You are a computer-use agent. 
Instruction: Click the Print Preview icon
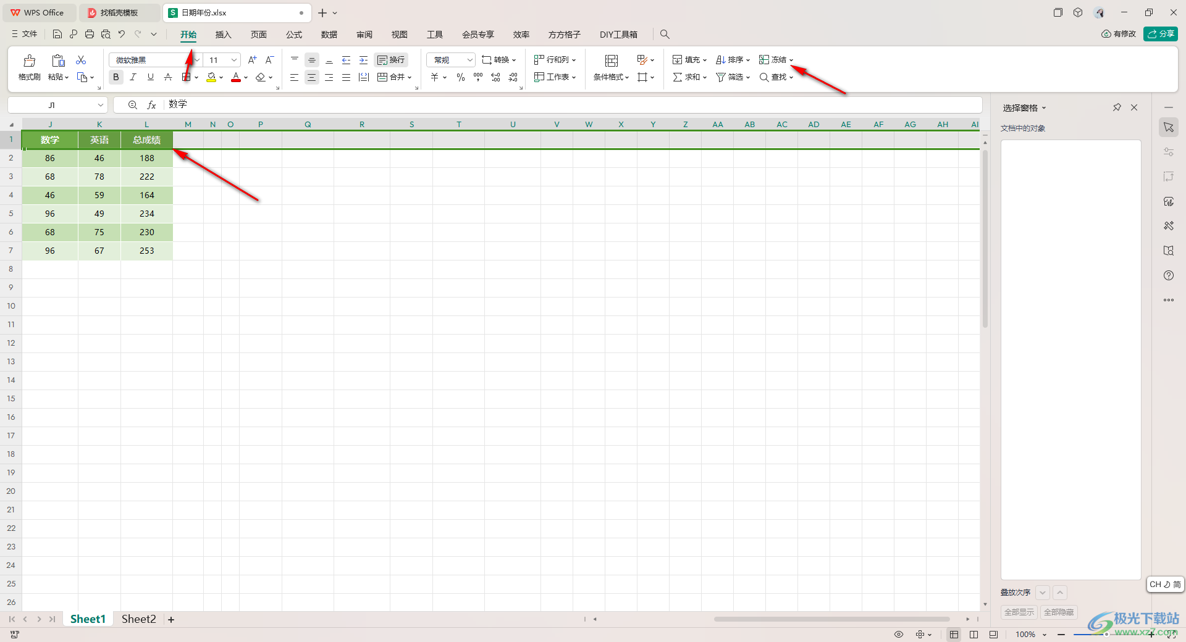point(106,34)
